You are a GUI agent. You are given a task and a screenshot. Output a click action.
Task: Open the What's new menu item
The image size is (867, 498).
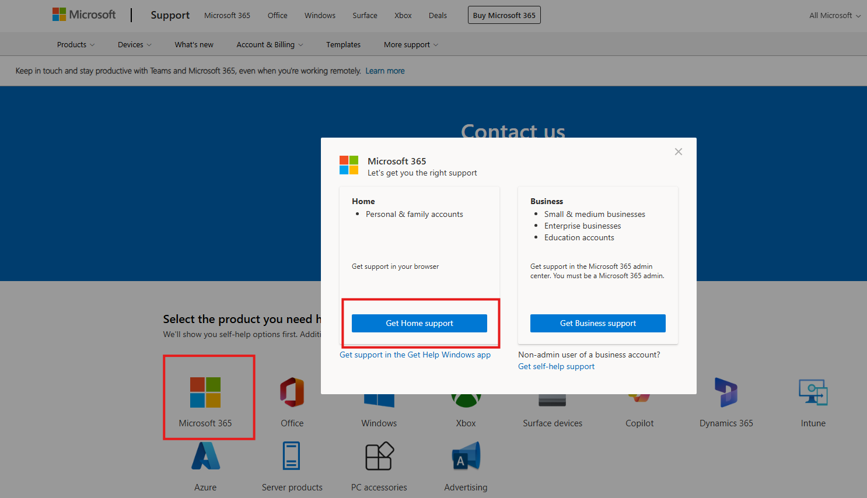coord(194,45)
